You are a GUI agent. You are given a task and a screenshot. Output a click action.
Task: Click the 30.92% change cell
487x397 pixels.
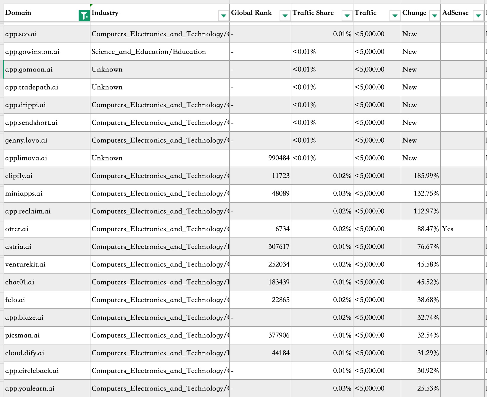421,371
